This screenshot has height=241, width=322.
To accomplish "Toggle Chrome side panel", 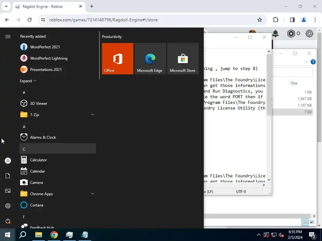I will click(x=292, y=20).
